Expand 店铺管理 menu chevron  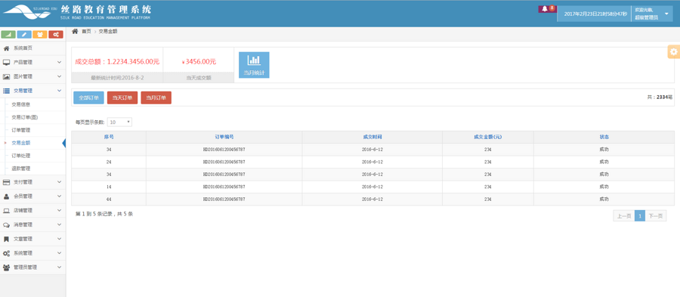click(60, 211)
